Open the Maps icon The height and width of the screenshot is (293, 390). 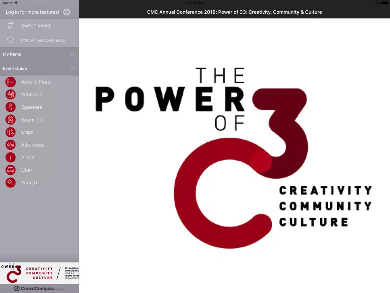pyautogui.click(x=10, y=132)
